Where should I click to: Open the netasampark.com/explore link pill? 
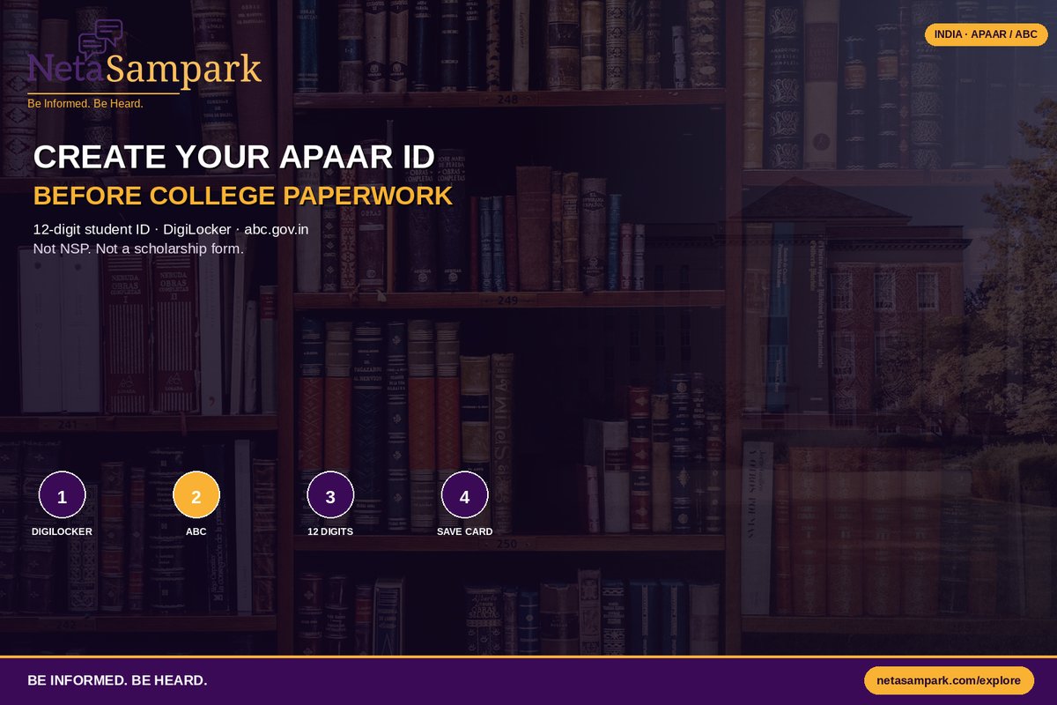coord(949,680)
